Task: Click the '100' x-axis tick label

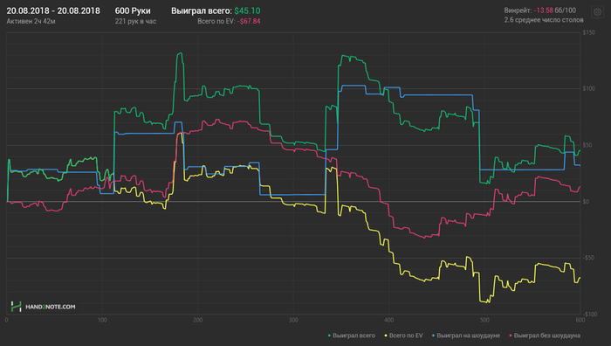Action: click(x=102, y=321)
